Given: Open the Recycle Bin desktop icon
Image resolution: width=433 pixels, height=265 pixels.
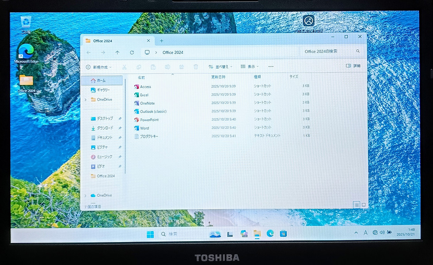Looking at the screenshot, I should point(26,25).
